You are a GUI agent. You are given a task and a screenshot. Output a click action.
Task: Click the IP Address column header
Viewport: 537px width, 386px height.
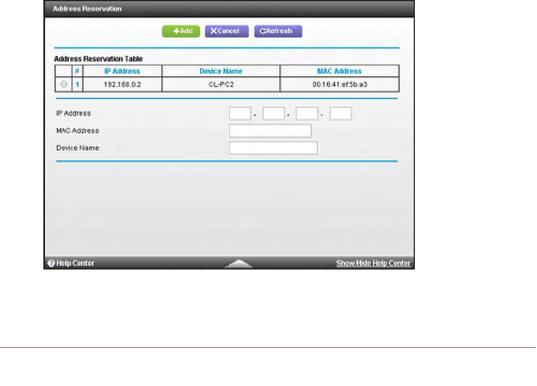coord(122,71)
